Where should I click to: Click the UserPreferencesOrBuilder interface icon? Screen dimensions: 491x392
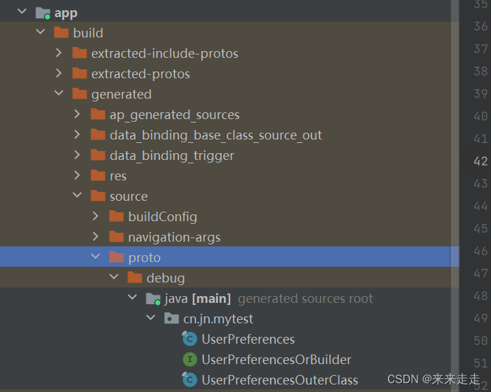click(190, 359)
